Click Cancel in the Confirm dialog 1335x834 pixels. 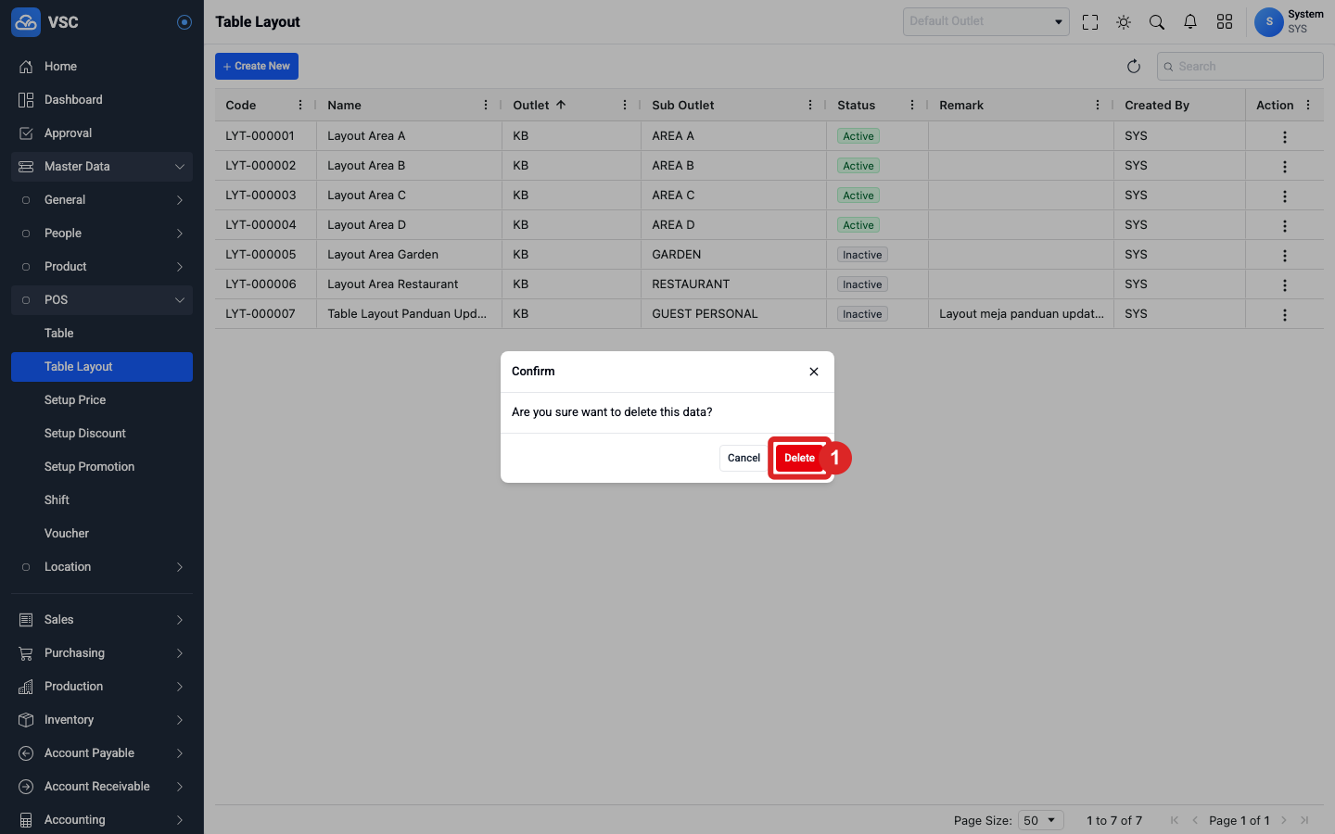[744, 458]
